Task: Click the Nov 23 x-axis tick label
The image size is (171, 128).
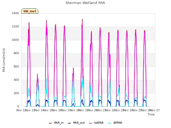Action: tap(119, 110)
